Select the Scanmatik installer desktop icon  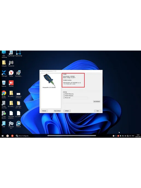pos(19,74)
